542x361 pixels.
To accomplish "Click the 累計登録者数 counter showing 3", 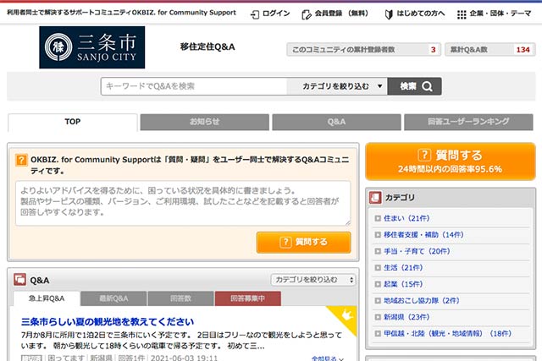I will pos(363,50).
